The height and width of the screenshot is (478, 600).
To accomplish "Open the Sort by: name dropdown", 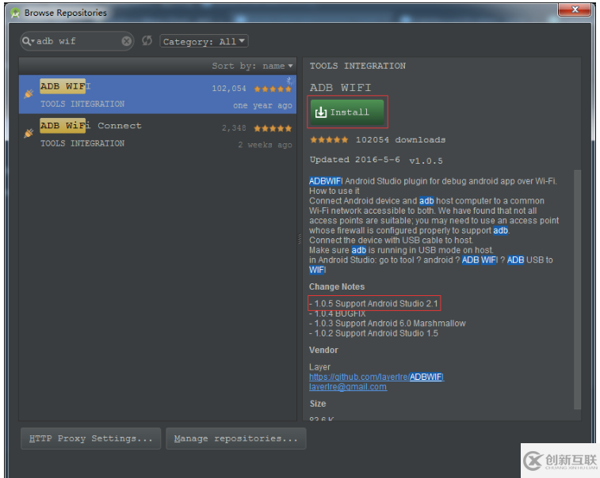I will tap(252, 66).
